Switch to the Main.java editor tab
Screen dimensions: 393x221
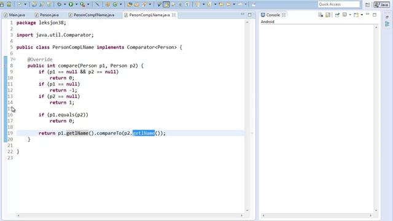coord(14,15)
